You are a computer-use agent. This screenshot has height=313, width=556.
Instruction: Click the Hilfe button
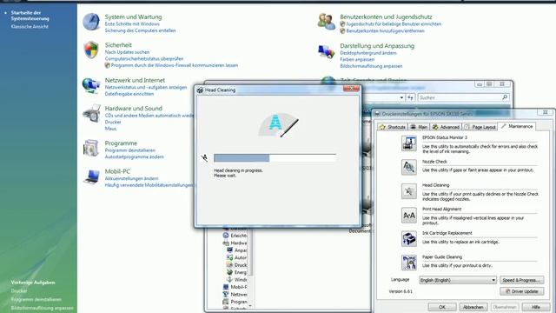pos(536,307)
